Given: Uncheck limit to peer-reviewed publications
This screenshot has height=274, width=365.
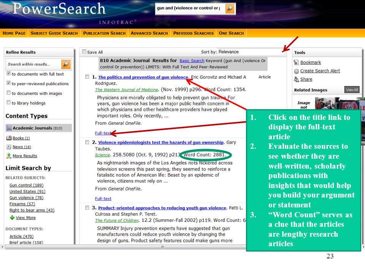Looking at the screenshot, I should [x=9, y=83].
